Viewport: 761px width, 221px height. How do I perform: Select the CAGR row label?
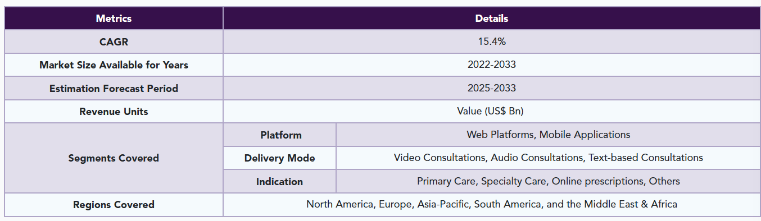(x=114, y=42)
